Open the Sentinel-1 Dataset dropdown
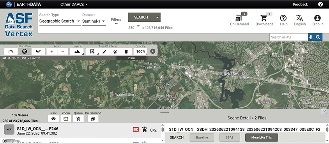329x144 pixels. tap(94, 21)
